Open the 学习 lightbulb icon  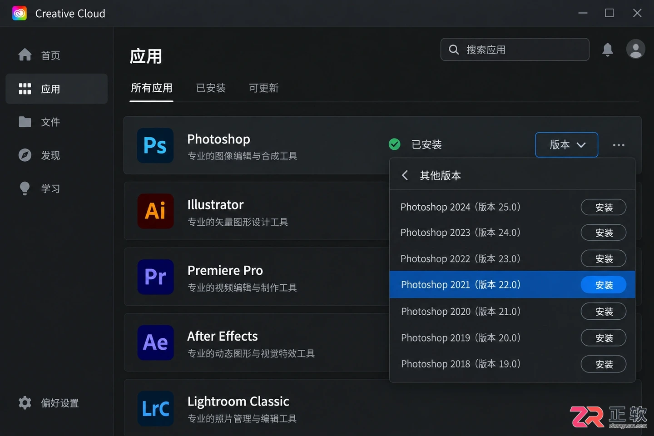pyautogui.click(x=25, y=188)
